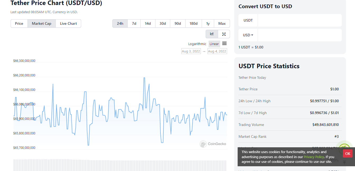Open the chart hamburger menu

(224, 43)
